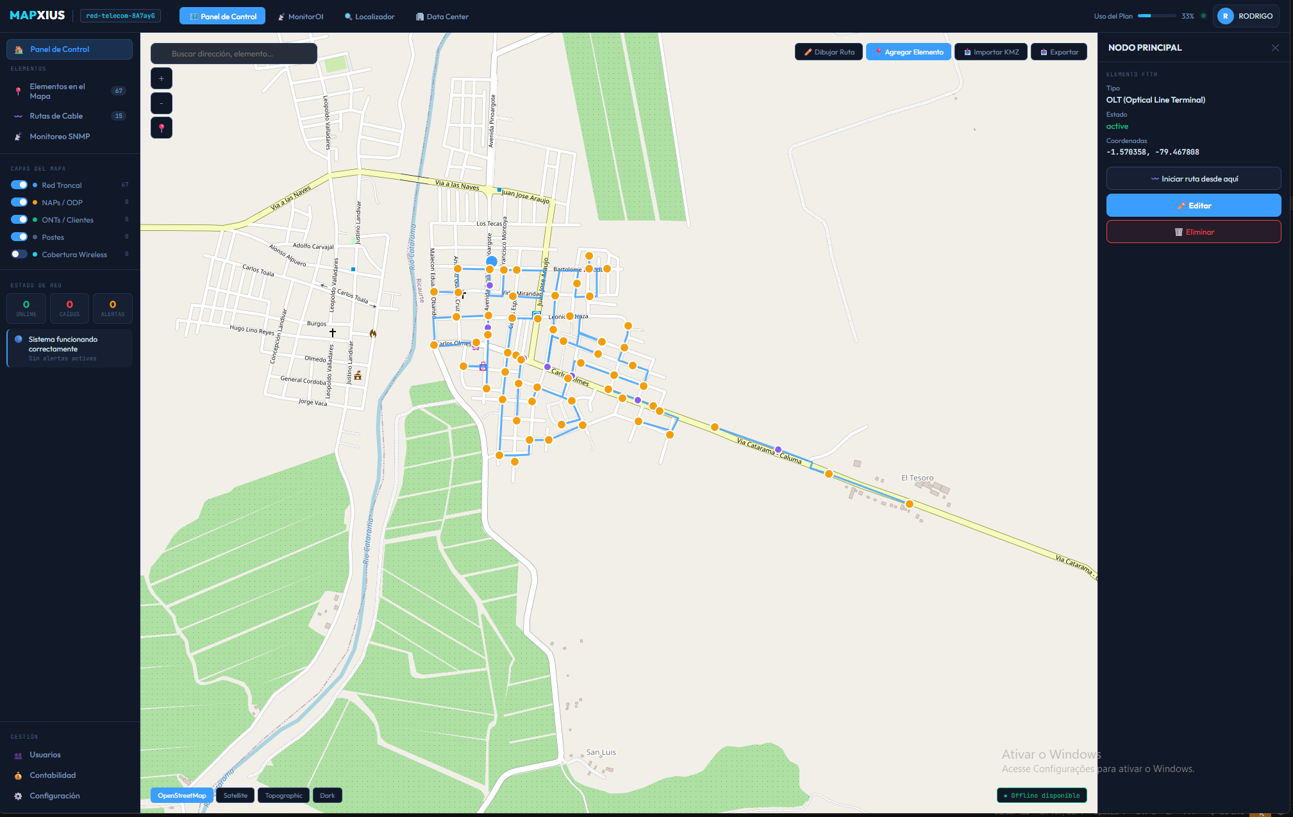
Task: Switch to the Data Center tab
Action: [442, 16]
